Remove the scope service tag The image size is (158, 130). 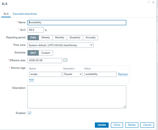click(123, 74)
